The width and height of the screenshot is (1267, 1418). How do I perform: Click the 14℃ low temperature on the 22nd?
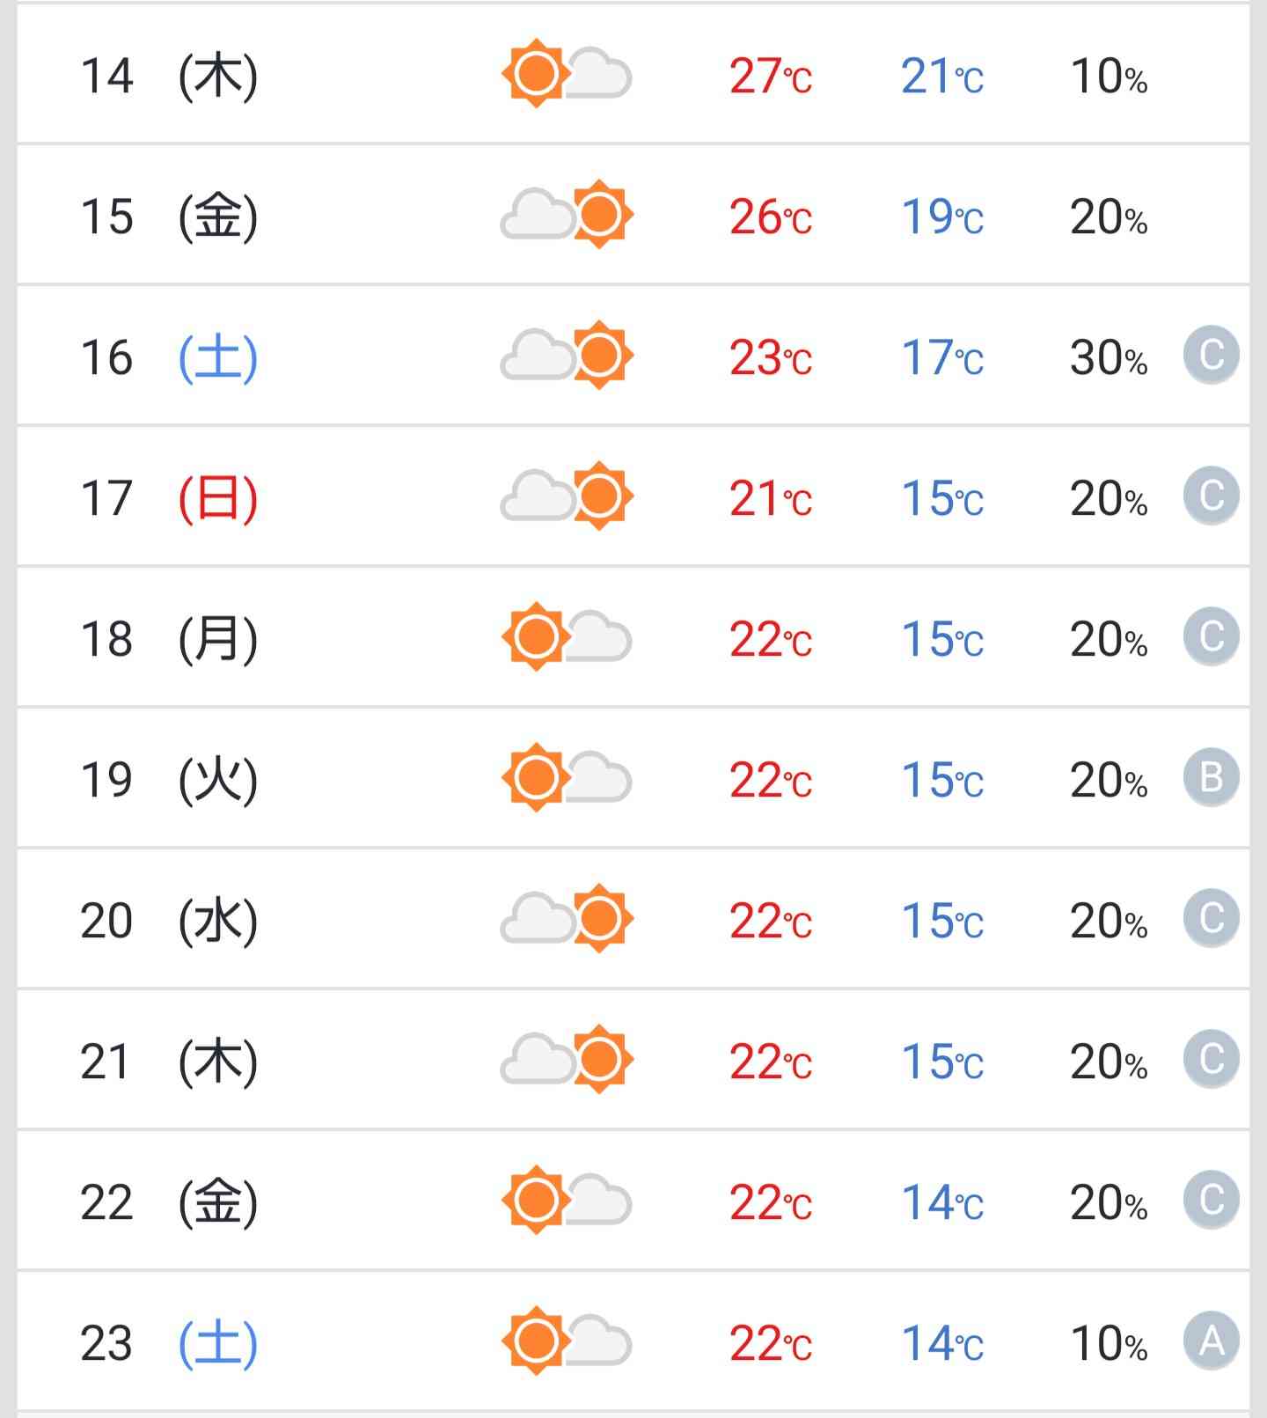[x=942, y=1202]
